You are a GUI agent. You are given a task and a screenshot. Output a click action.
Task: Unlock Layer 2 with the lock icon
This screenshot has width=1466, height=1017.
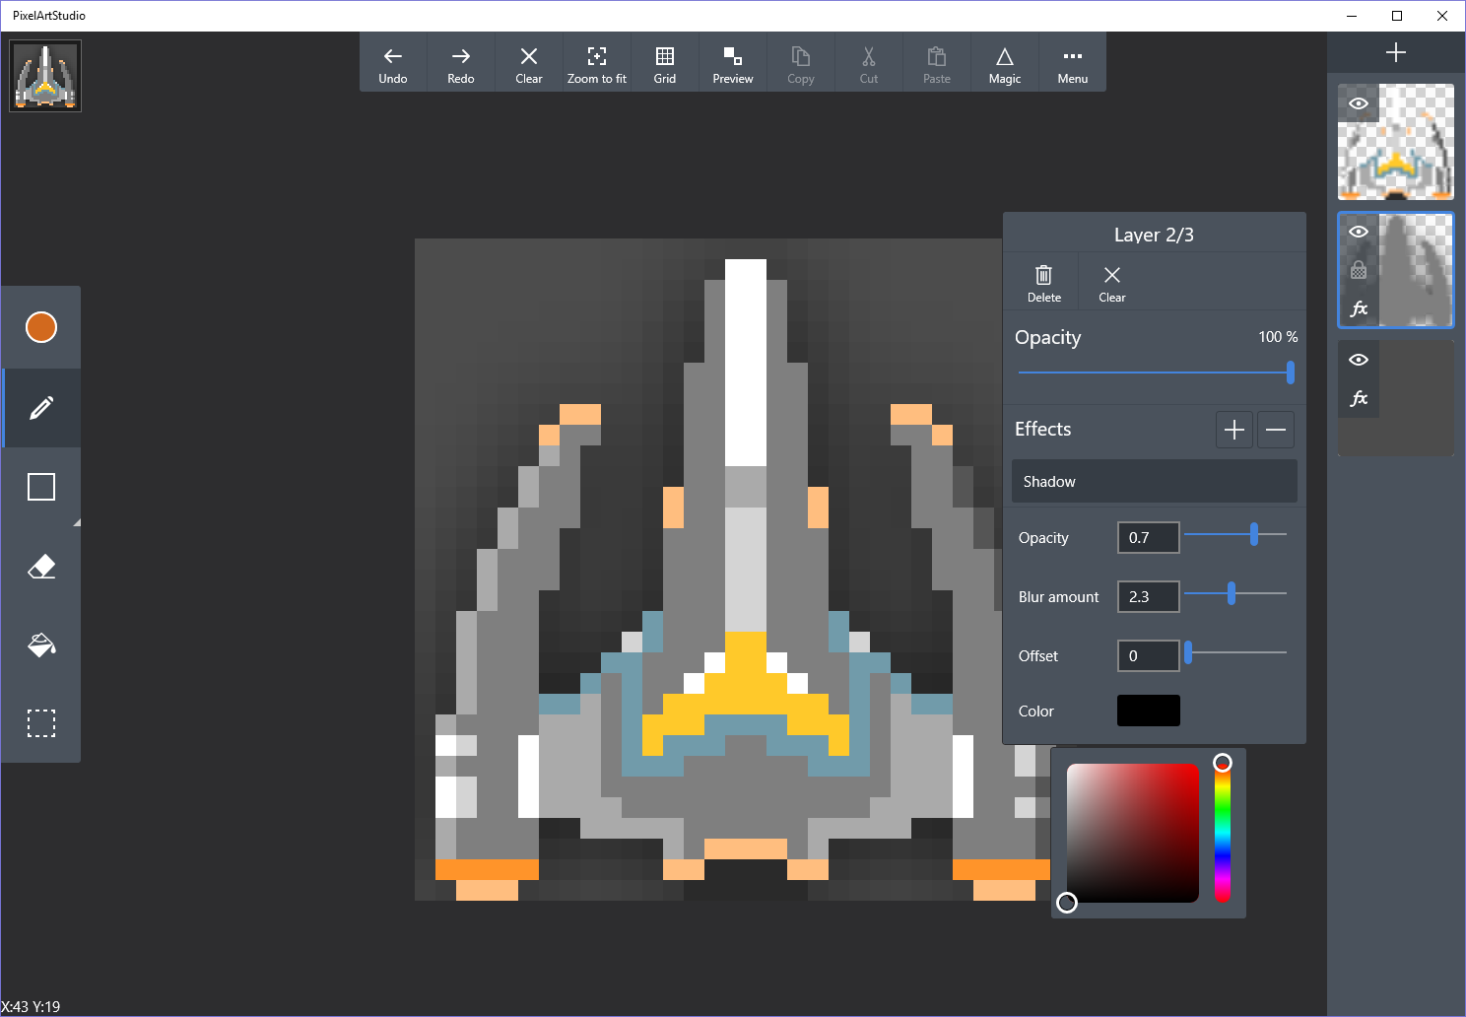click(x=1360, y=269)
